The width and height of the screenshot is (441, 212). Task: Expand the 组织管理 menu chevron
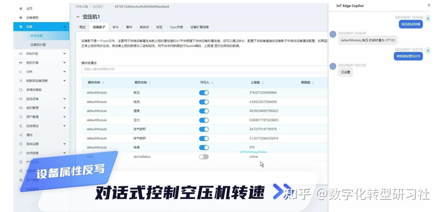65,108
